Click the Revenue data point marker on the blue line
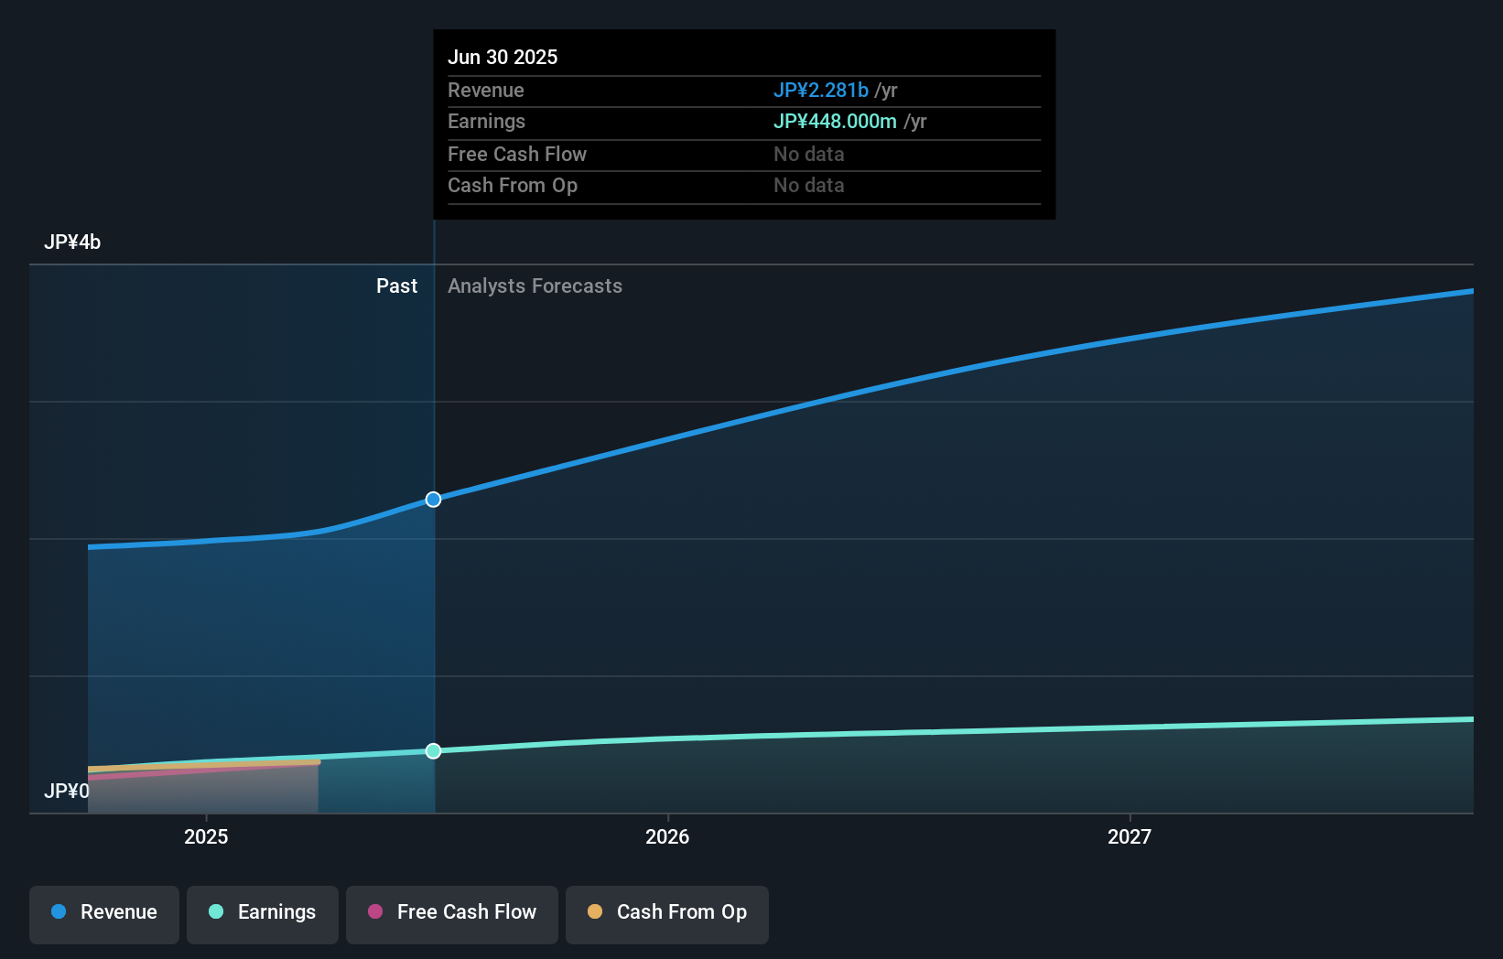1503x959 pixels. [433, 500]
